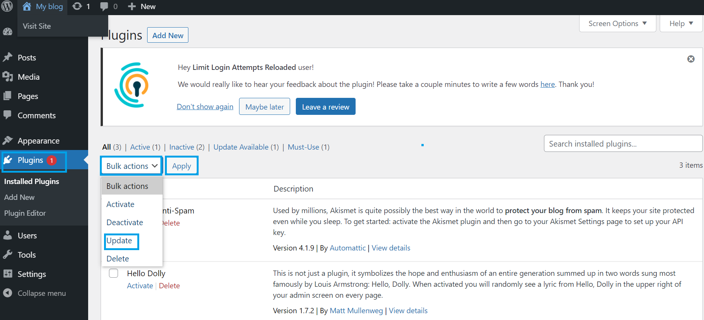Viewport: 704px width, 320px height.
Task: Filter plugins by Update Available
Action: pyautogui.click(x=241, y=147)
